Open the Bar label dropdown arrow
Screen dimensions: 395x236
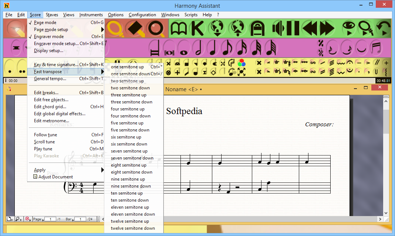click(73, 220)
